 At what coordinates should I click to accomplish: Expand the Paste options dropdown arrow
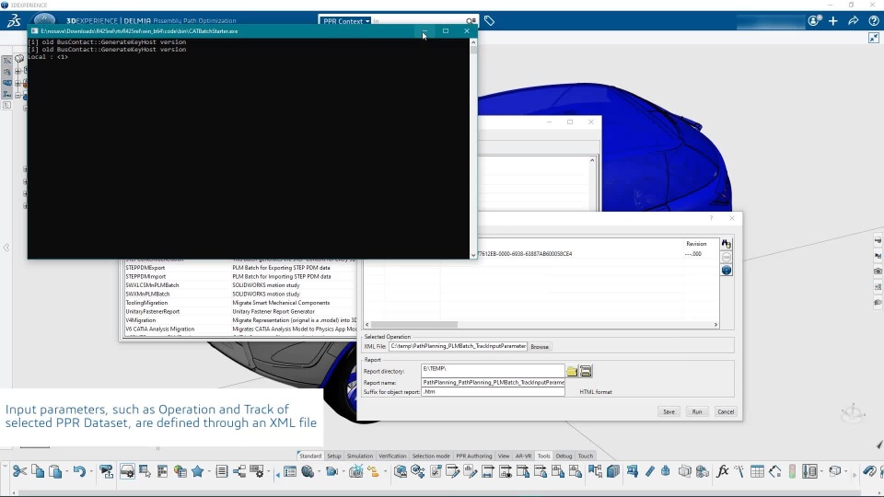pos(66,471)
